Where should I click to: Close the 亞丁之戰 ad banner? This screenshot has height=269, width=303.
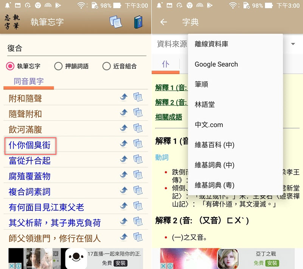pyautogui.click(x=163, y=266)
